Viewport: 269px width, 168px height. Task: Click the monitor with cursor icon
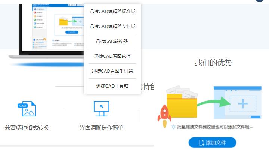tap(101, 109)
